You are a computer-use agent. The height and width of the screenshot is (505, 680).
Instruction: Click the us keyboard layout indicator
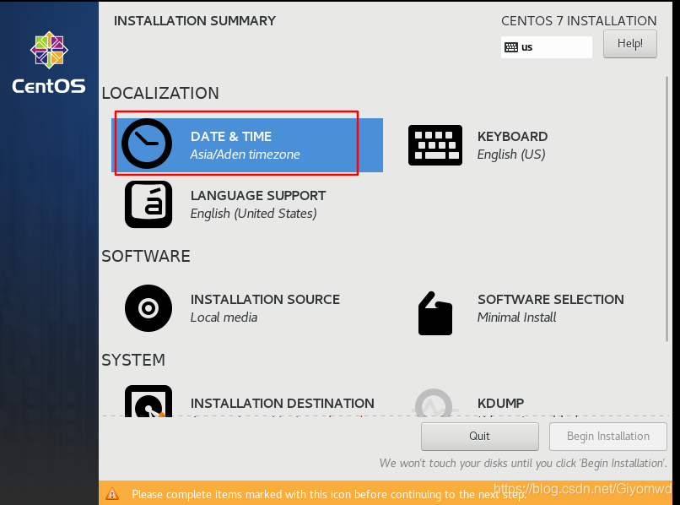point(547,47)
